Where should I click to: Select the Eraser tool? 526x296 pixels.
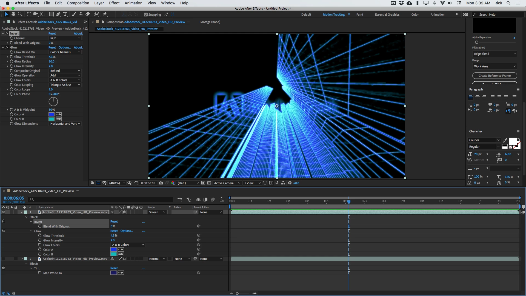point(88,14)
